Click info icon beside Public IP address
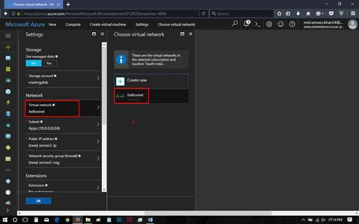The width and height of the screenshot is (359, 224). [56, 139]
